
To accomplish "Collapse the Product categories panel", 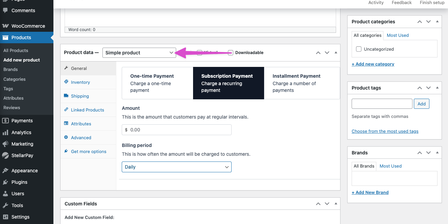I will coord(437,21).
